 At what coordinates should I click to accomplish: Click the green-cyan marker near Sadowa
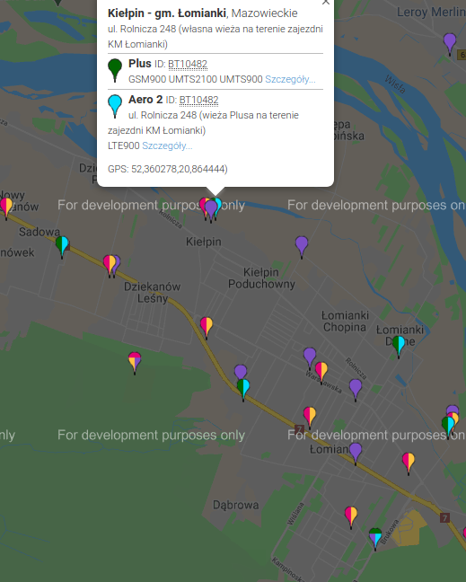[62, 247]
